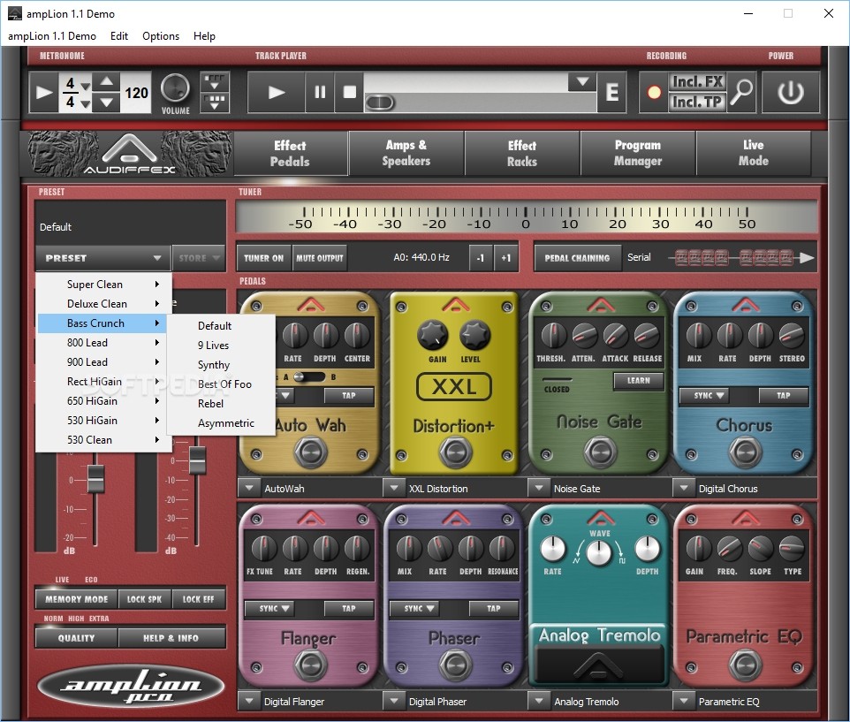Toggle MUTE OUTPUT button

320,258
